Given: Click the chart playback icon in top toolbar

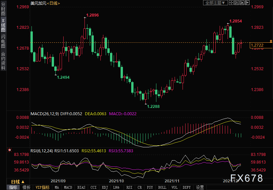Looking at the screenshot, I should point(242,3).
